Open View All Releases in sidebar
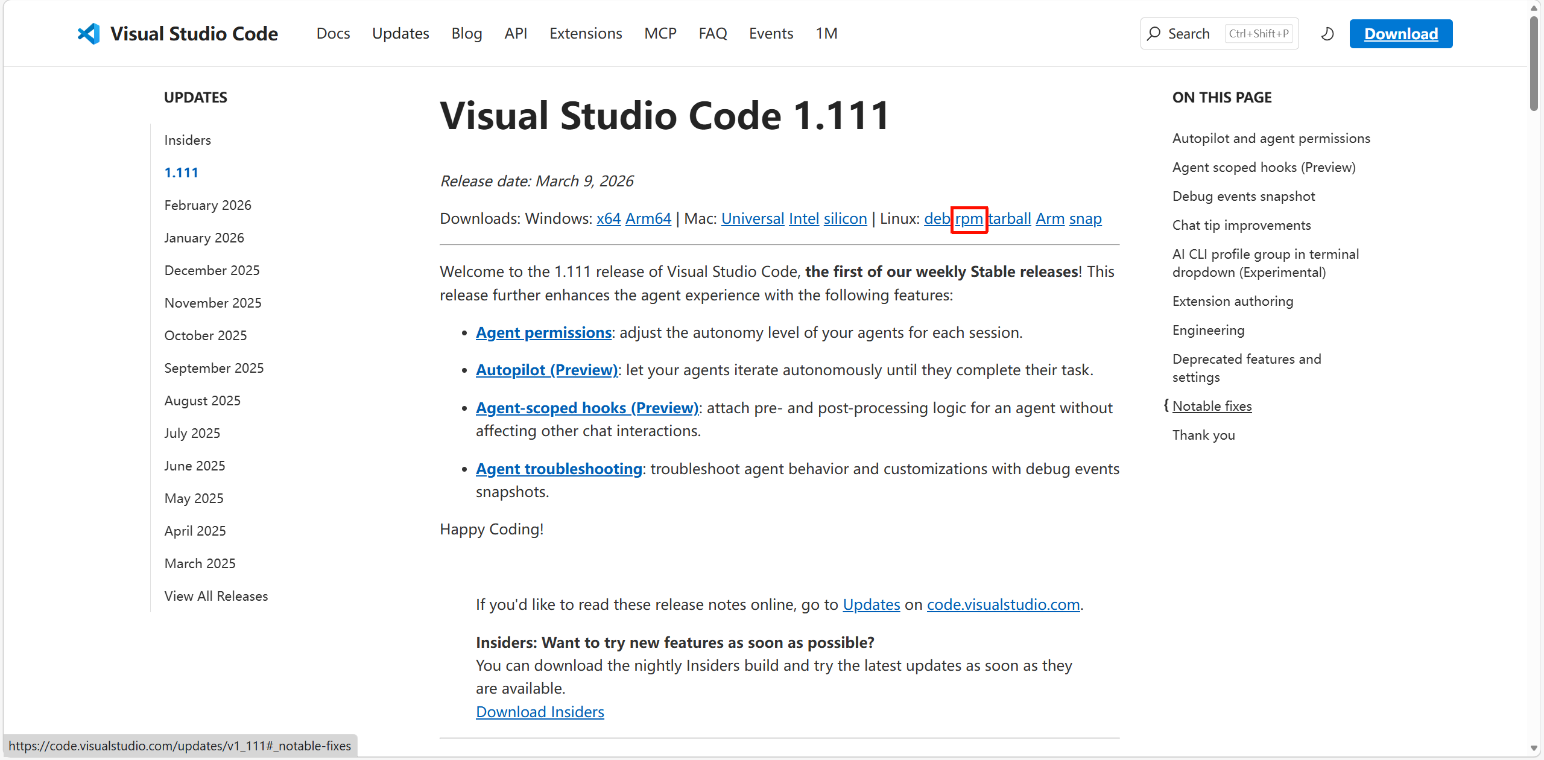The height and width of the screenshot is (760, 1544). (216, 596)
